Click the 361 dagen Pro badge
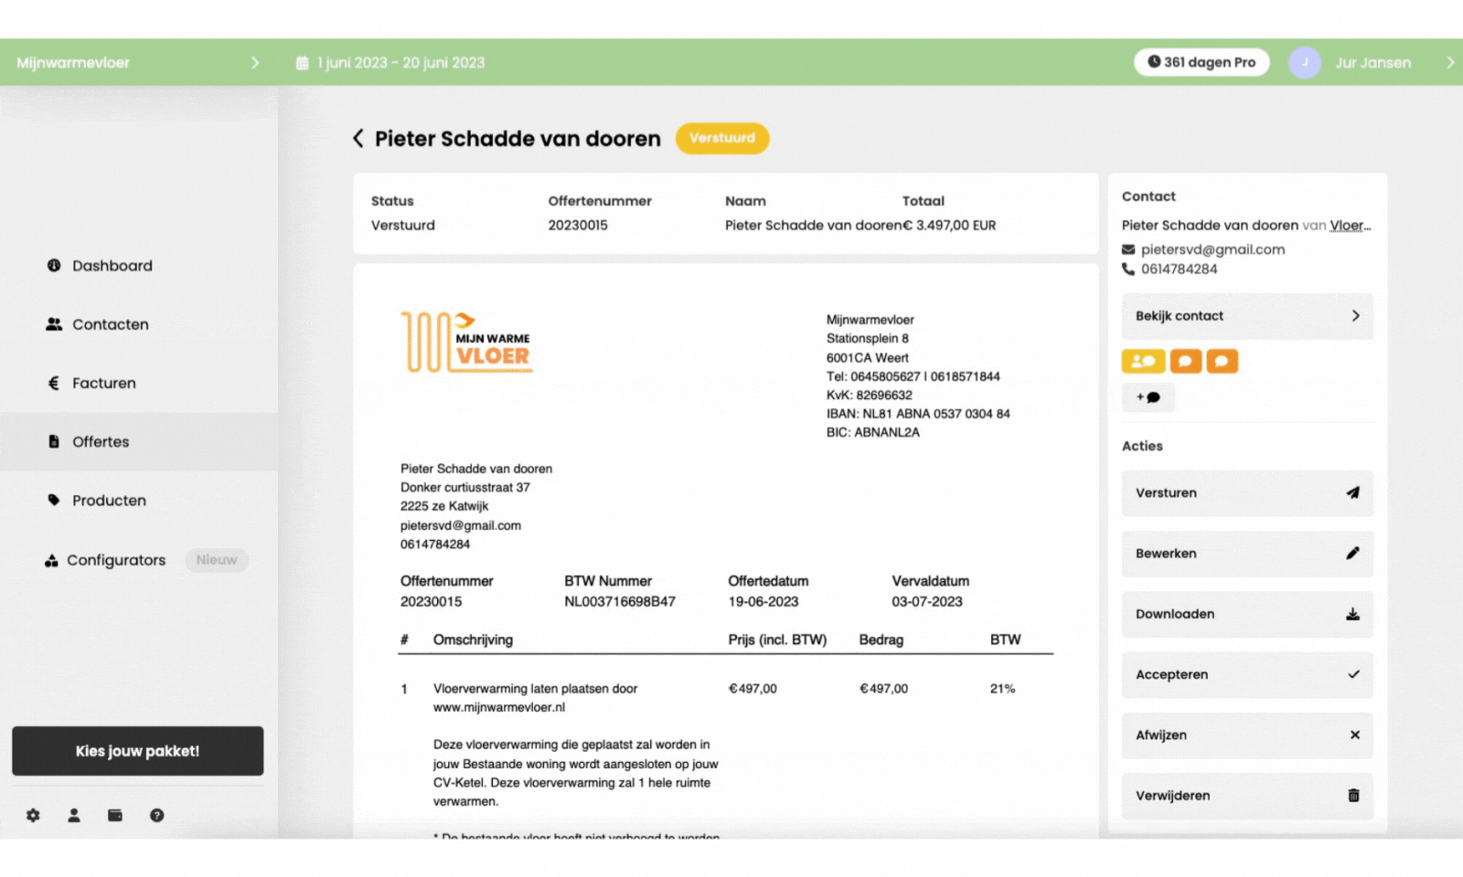This screenshot has width=1463, height=877. (x=1201, y=62)
